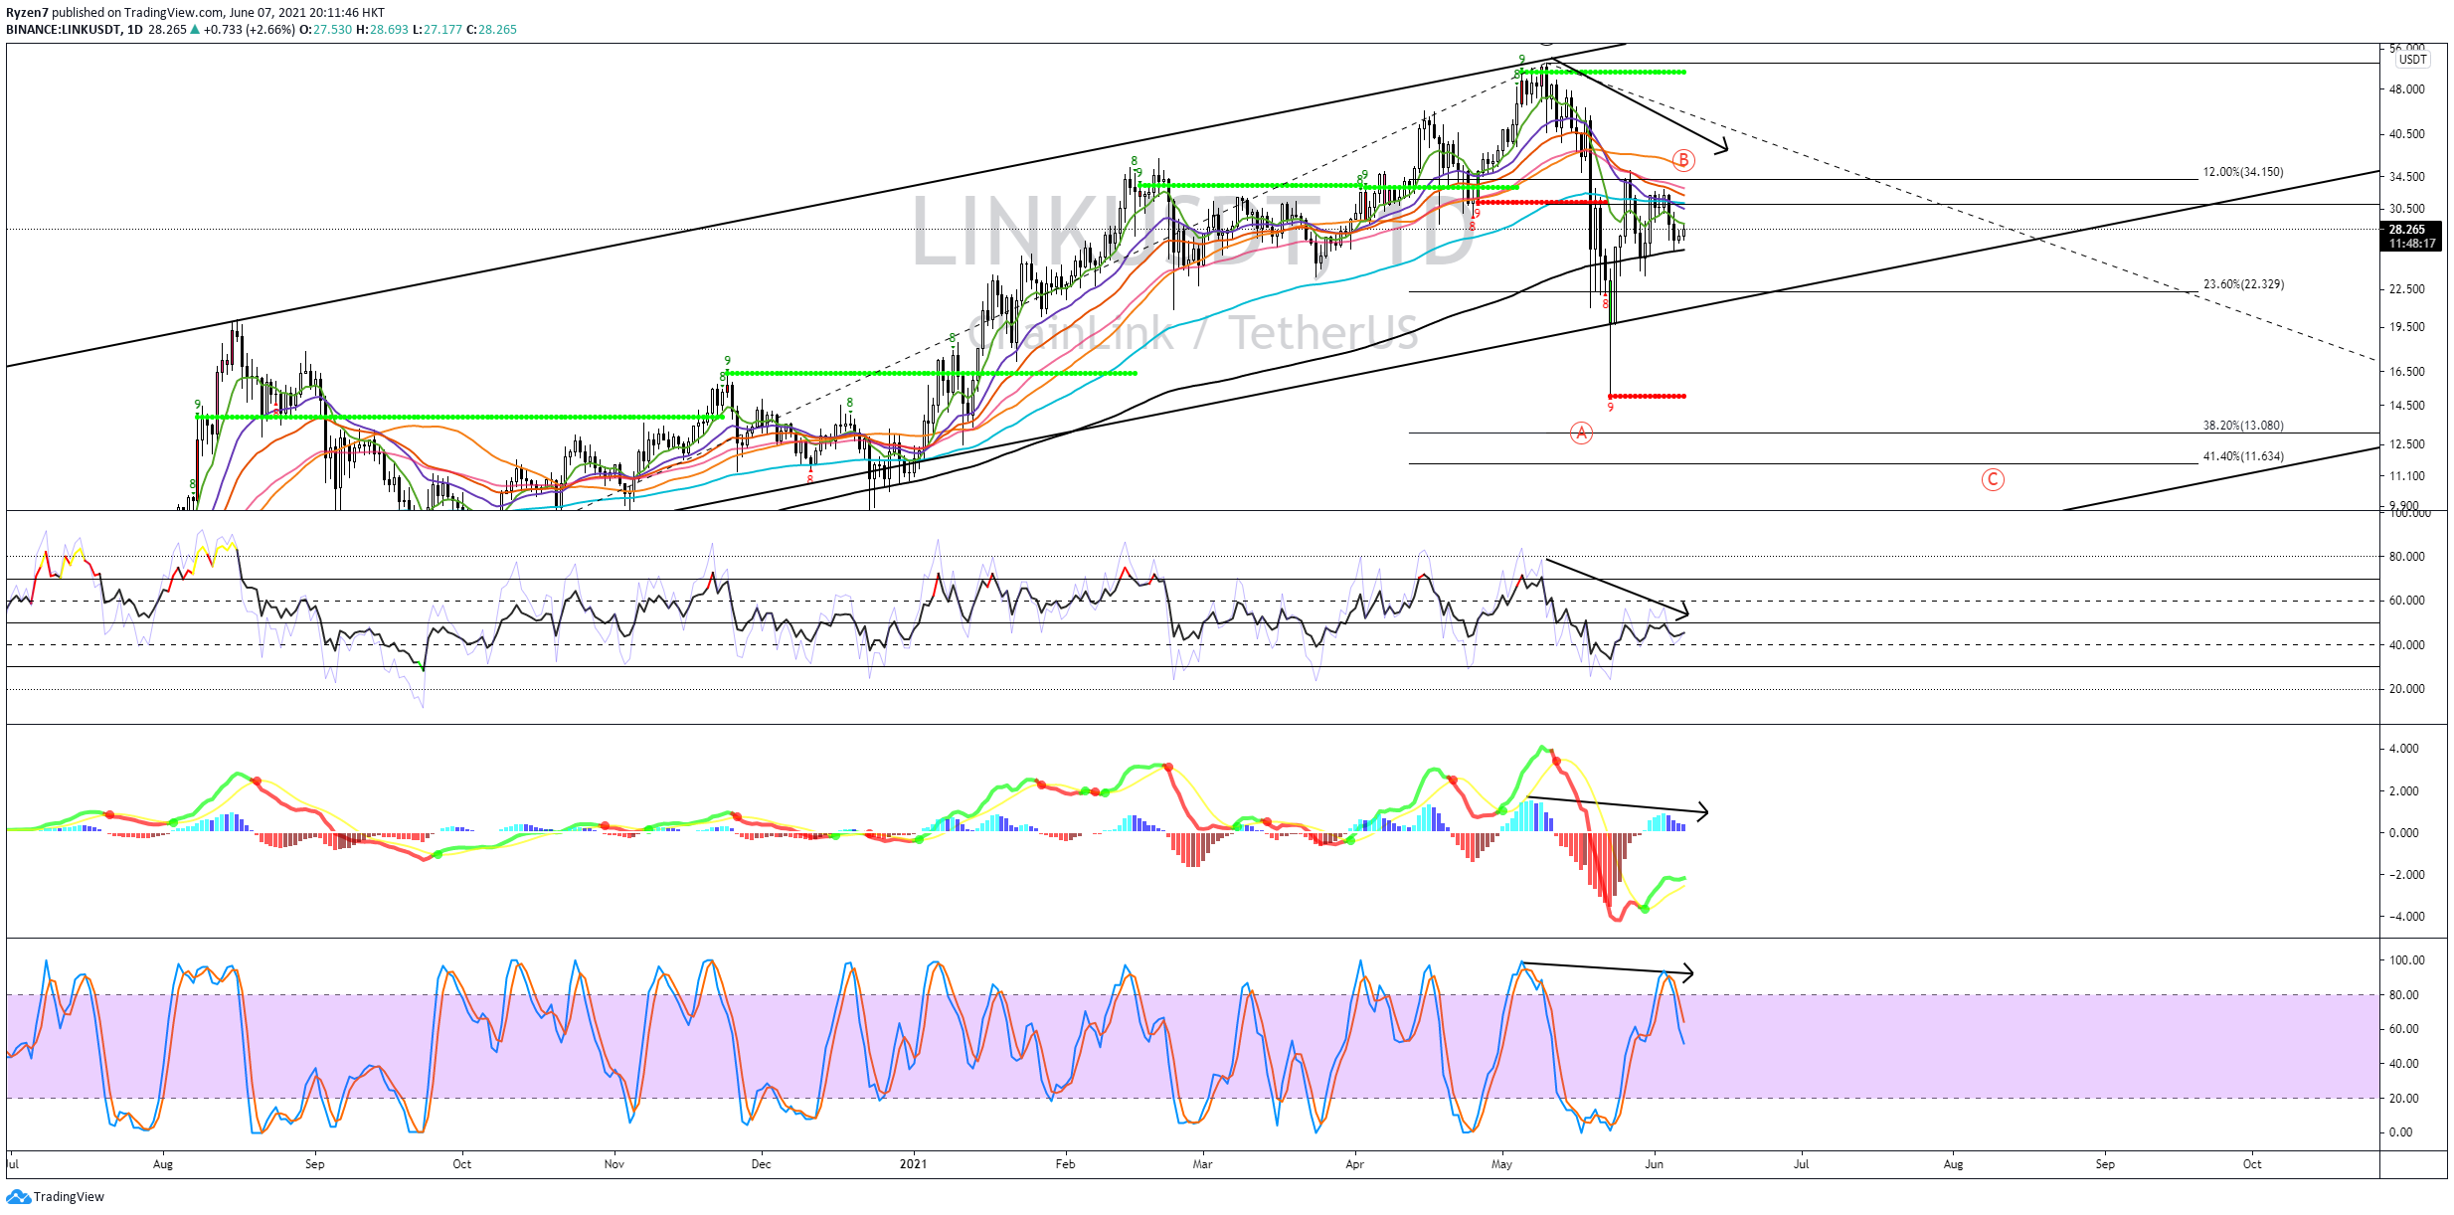Click the Oct label at right of time axis
Viewport: 2454px width, 1215px height.
(x=2252, y=1163)
